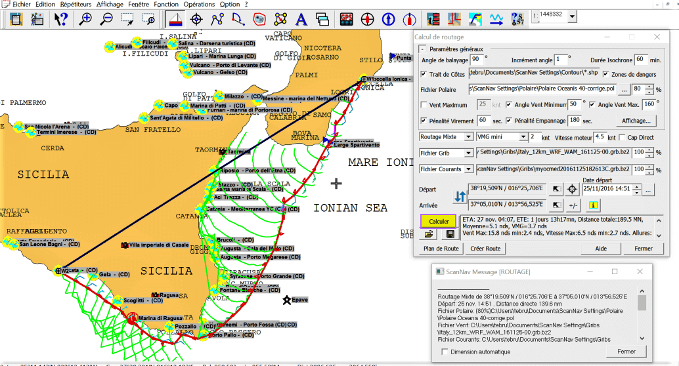Image resolution: width=679 pixels, height=366 pixels.
Task: Select the zoom out magnifier tool
Action: click(x=106, y=19)
